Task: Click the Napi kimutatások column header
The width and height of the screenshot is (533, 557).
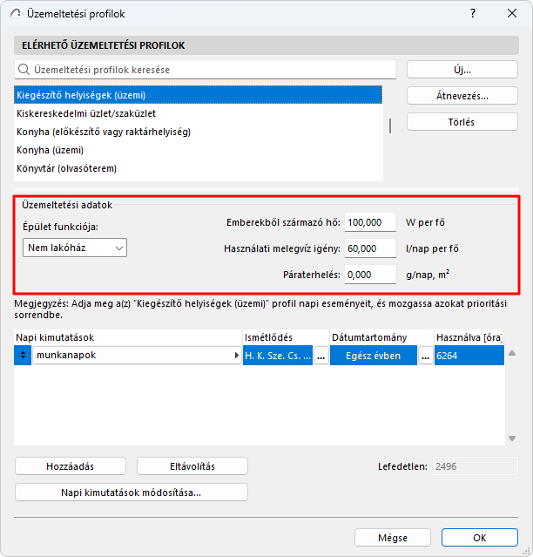Action: [128, 337]
